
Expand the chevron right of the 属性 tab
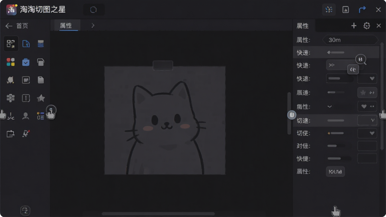(93, 25)
